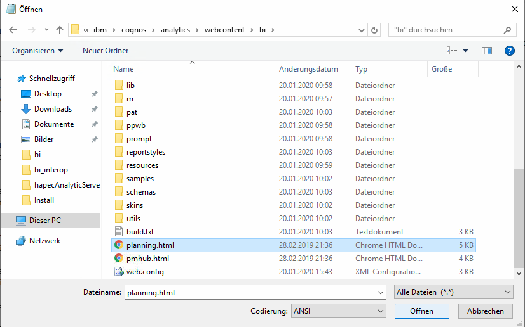The image size is (525, 327).
Task: Expand the Codierung ANSI dropdown
Action: [x=380, y=311]
